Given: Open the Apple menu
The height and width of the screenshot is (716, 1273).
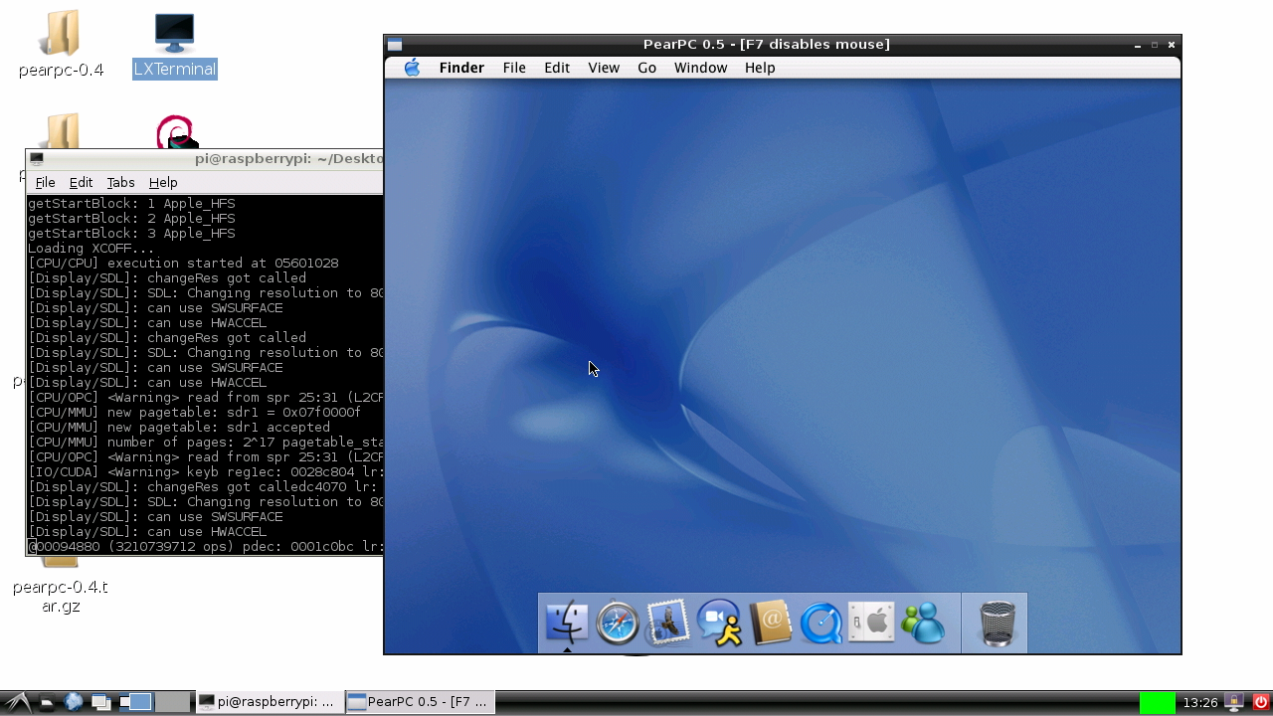Looking at the screenshot, I should (x=412, y=68).
